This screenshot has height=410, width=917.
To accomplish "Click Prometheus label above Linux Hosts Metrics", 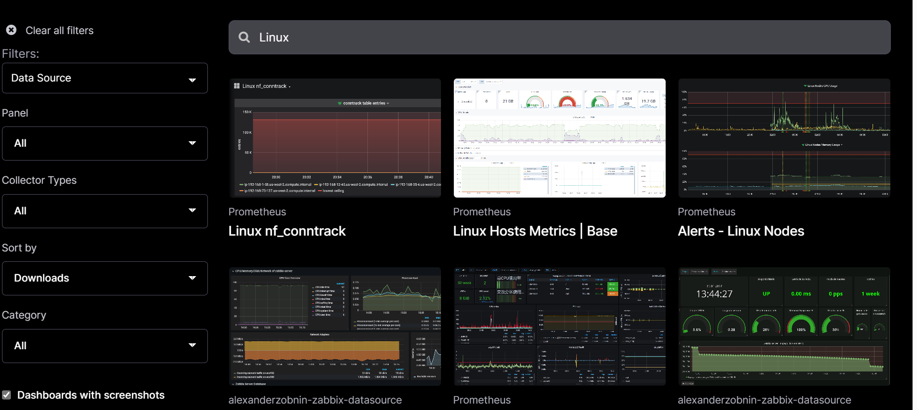I will pos(482,212).
